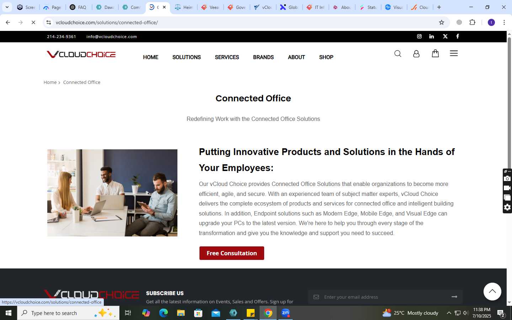This screenshot has height=320, width=512.
Task: Open the side widget settings gear
Action: tap(507, 207)
